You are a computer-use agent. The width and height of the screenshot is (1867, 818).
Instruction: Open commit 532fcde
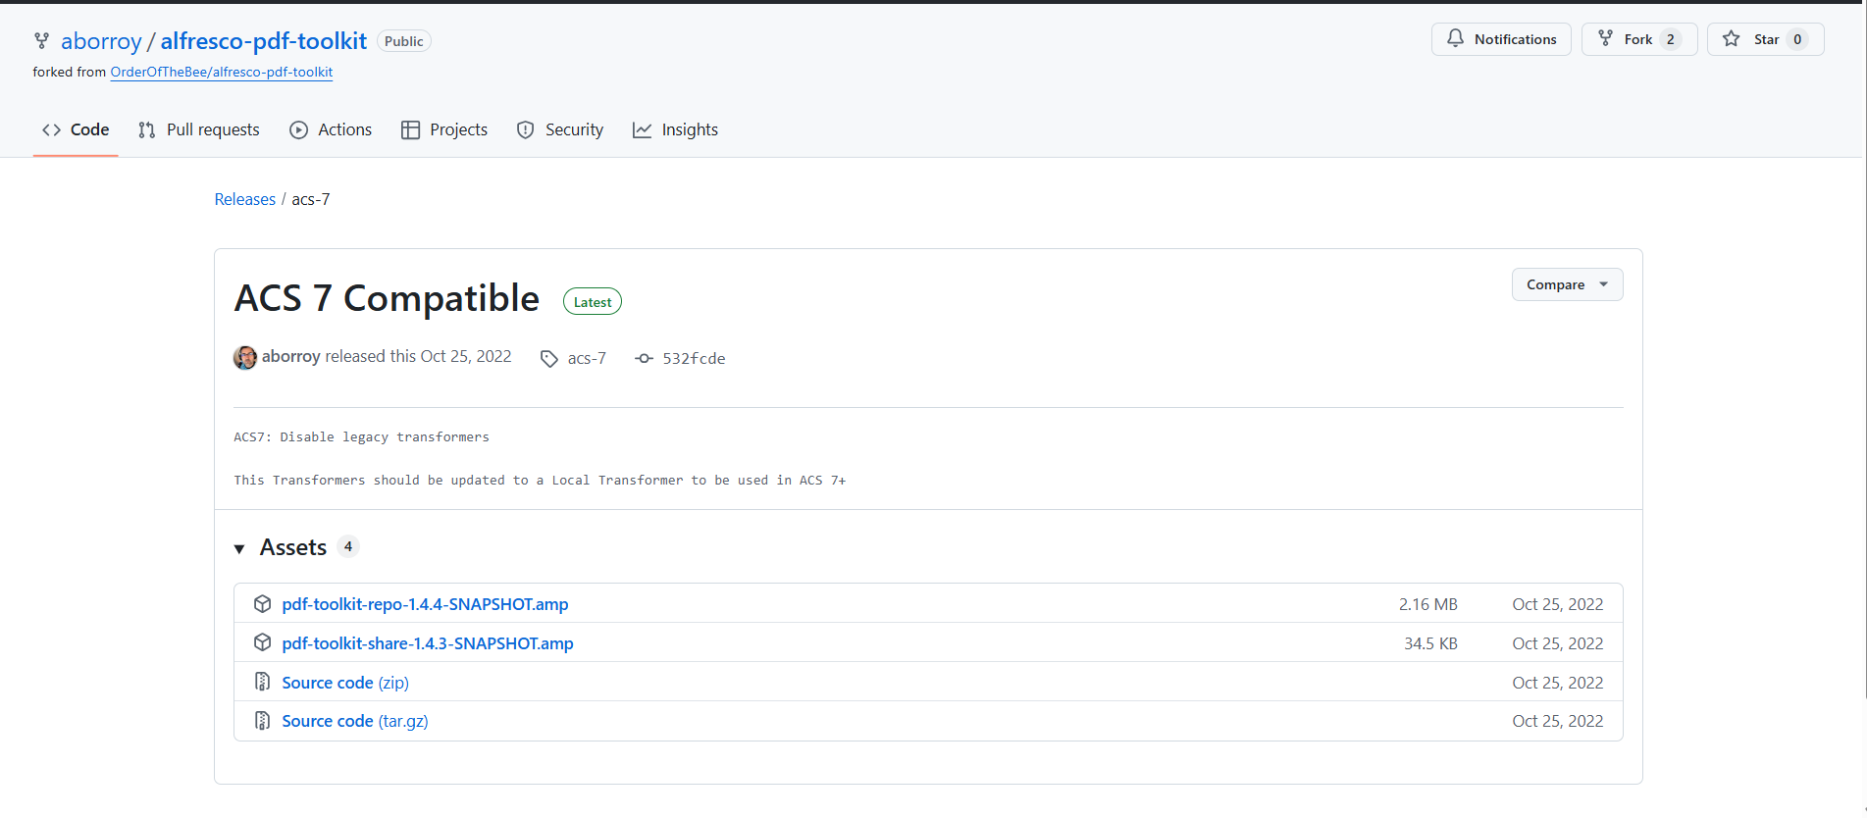[x=694, y=359]
